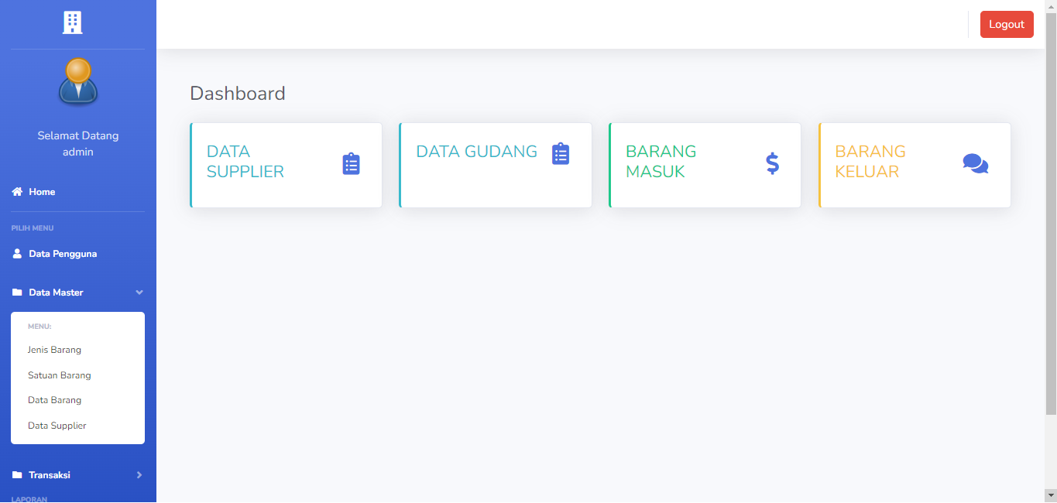This screenshot has height=503, width=1057.
Task: Open Data Barang submenu entry
Action: pos(54,400)
